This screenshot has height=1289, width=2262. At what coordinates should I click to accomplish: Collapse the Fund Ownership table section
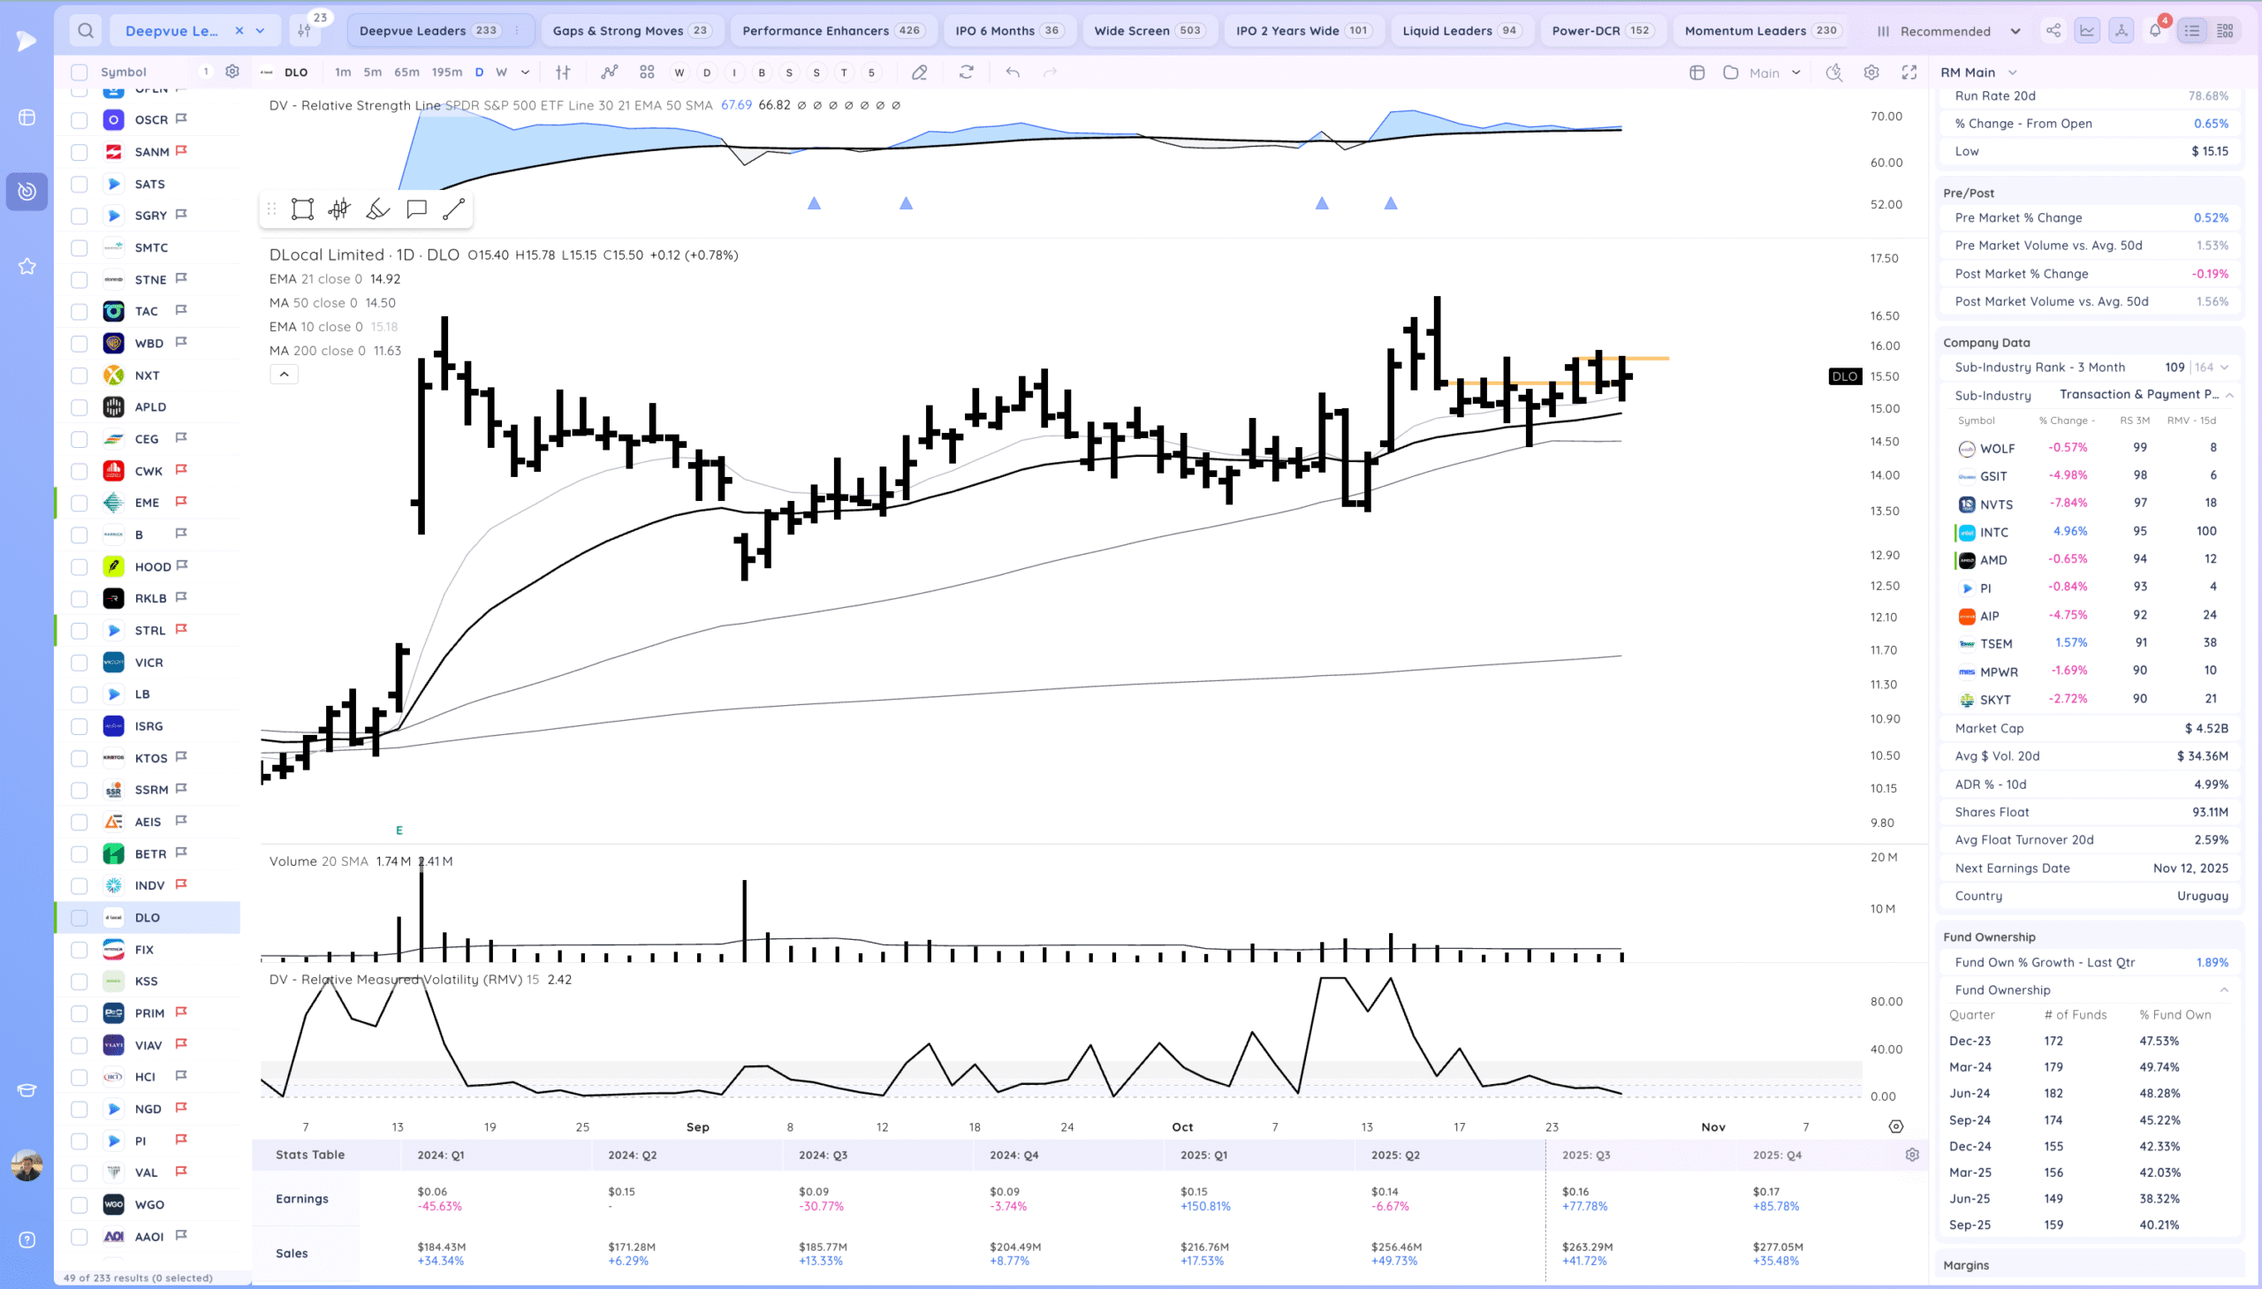point(2224,989)
